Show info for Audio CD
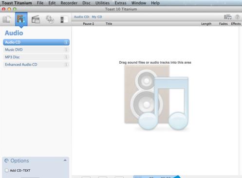 click(x=66, y=42)
